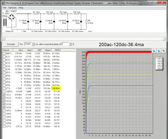Click the schematic scrollbar right arrow
The width and height of the screenshot is (168, 139).
coord(164,39)
